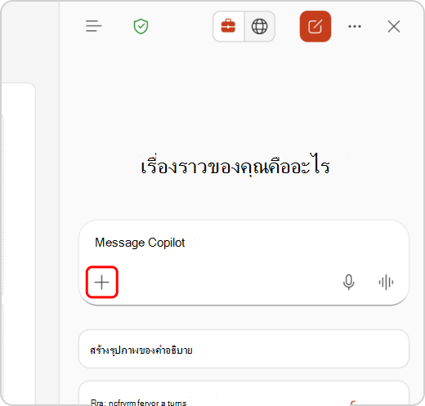Click the green shield protection icon
Image resolution: width=425 pixels, height=406 pixels.
tap(141, 26)
